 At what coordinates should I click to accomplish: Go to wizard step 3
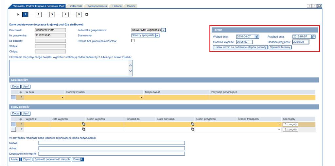[x=52, y=14]
